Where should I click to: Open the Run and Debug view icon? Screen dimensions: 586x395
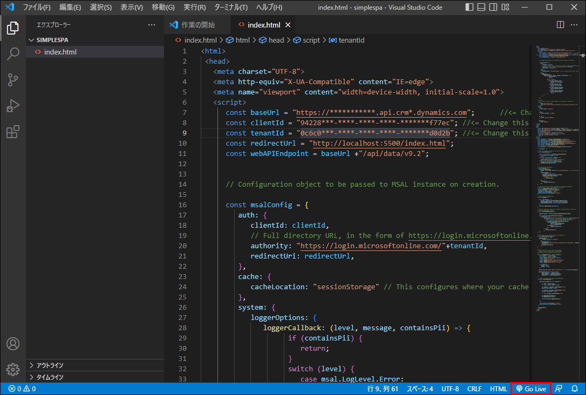pyautogui.click(x=13, y=106)
